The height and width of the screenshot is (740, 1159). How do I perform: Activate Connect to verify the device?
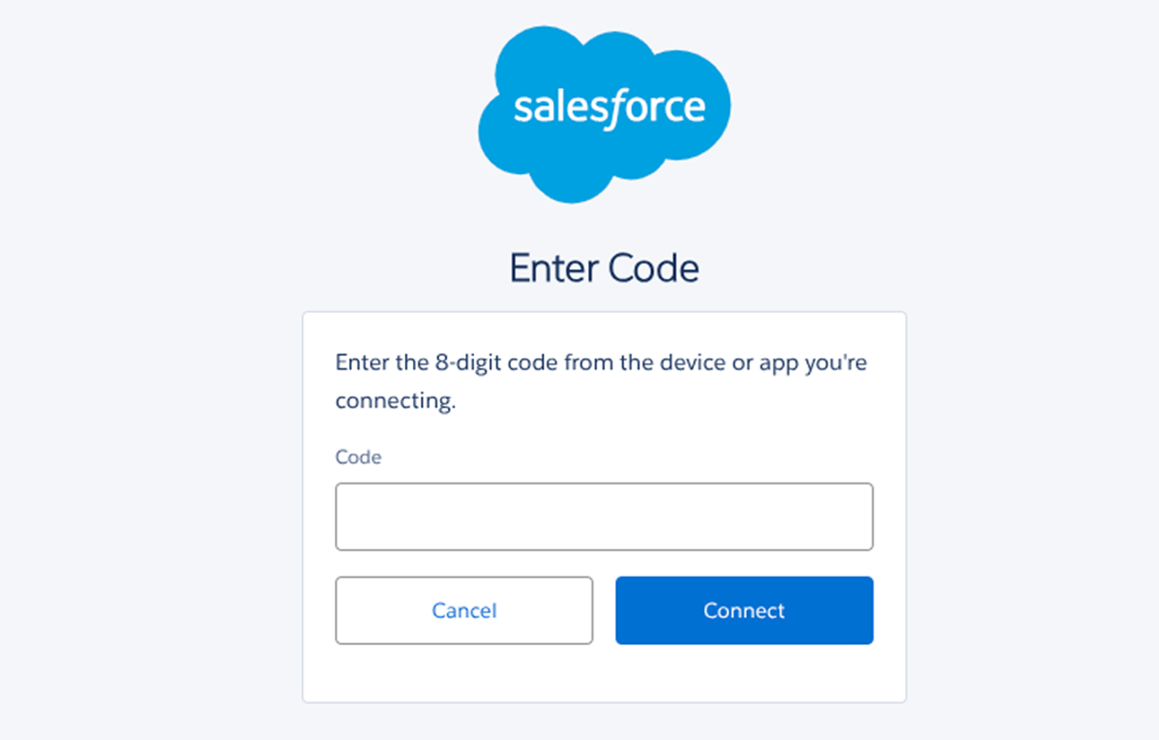pyautogui.click(x=743, y=611)
